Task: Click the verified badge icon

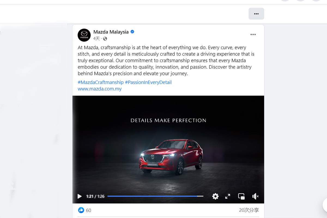Action: (132, 32)
